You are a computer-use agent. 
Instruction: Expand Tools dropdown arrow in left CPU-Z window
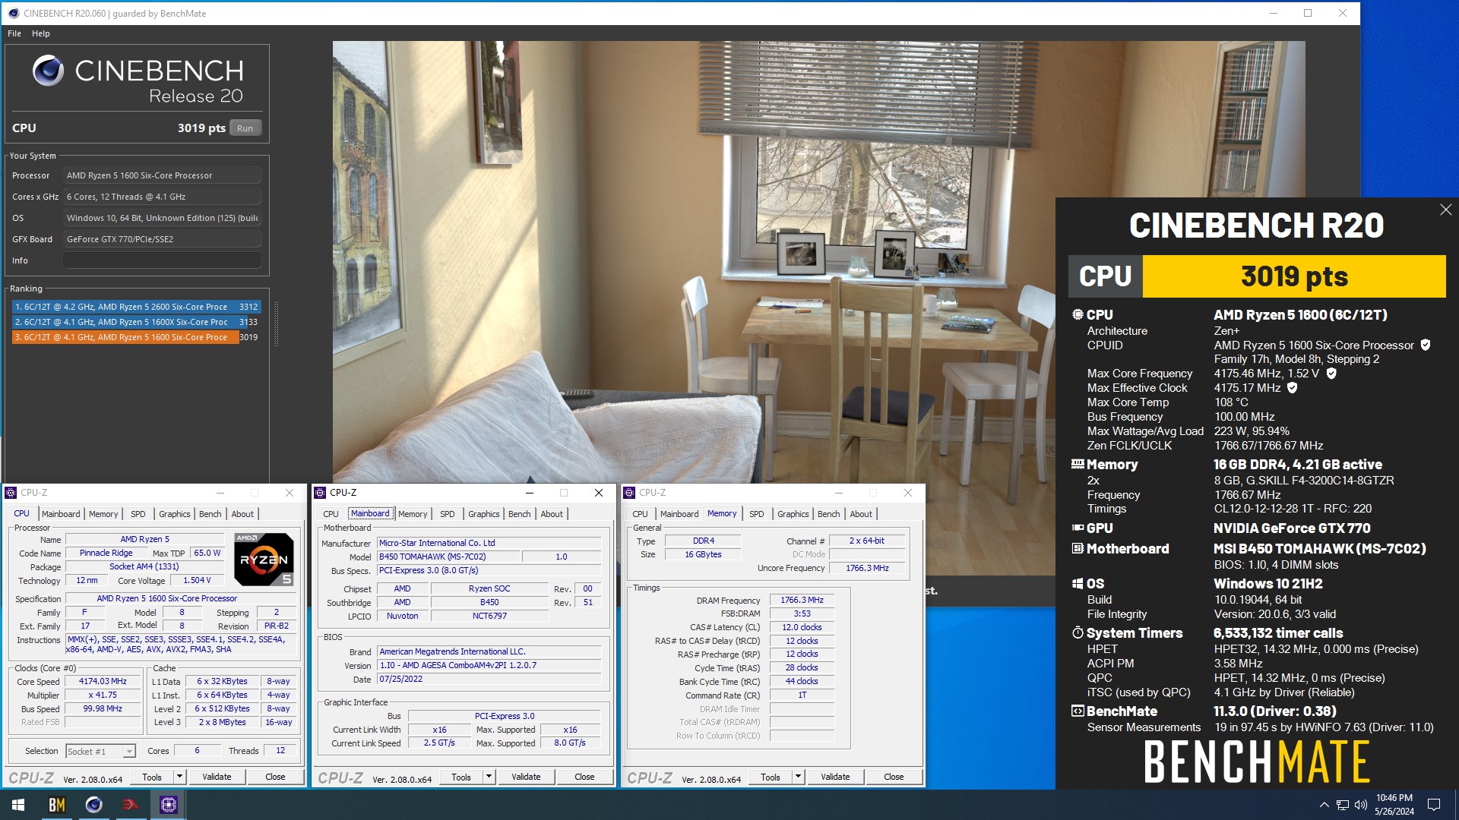pos(180,777)
